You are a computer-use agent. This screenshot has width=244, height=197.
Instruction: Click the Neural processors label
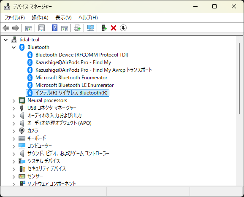coord(47,100)
